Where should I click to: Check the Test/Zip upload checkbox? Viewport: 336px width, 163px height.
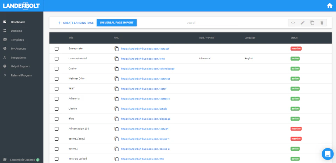[57, 159]
